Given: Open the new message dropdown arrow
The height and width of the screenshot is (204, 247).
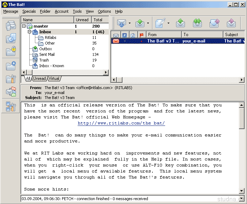Looking at the screenshot, I should [168, 23].
